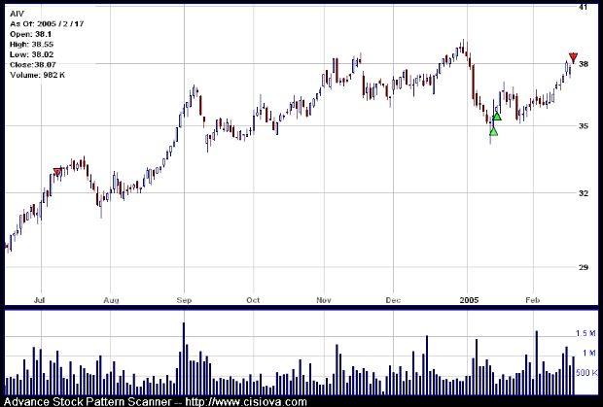This screenshot has width=603, height=407.
Task: Click the 'Advance Stock Pattern Scanner' footer text
Action: pos(88,402)
